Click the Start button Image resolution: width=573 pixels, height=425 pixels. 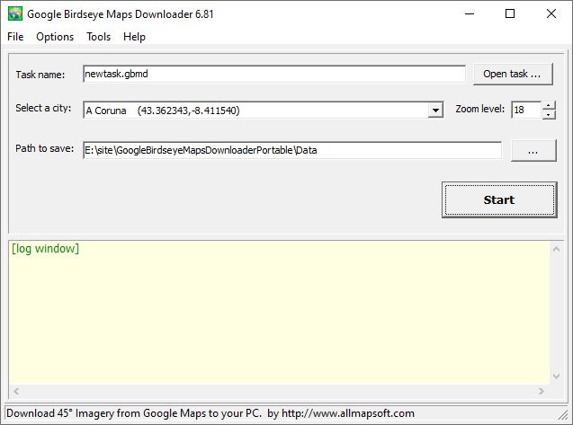(499, 199)
